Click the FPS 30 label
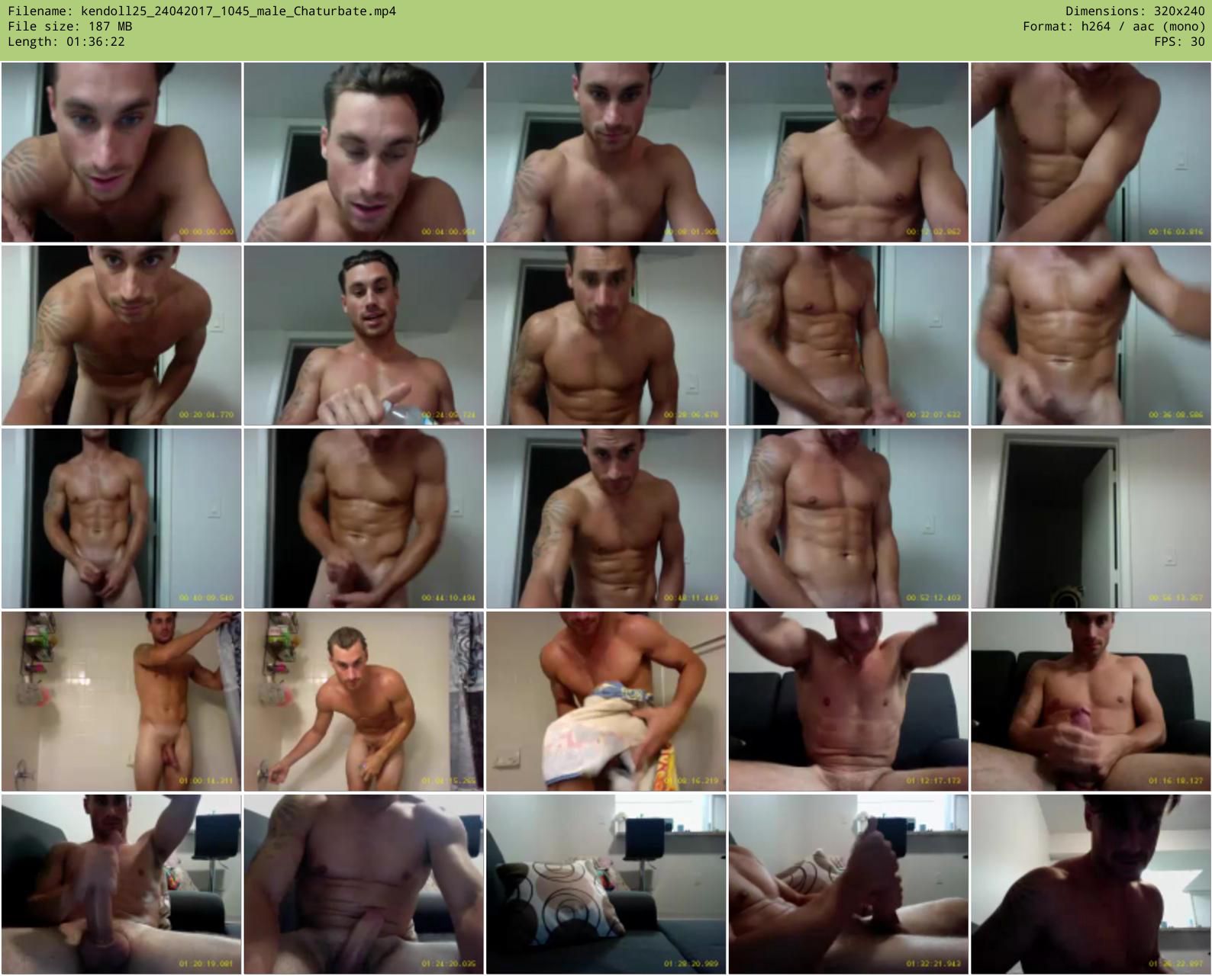 coord(1179,42)
